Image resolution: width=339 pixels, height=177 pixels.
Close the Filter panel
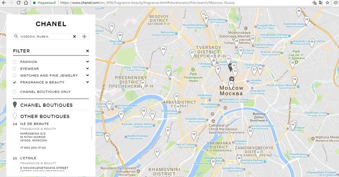click(88, 51)
